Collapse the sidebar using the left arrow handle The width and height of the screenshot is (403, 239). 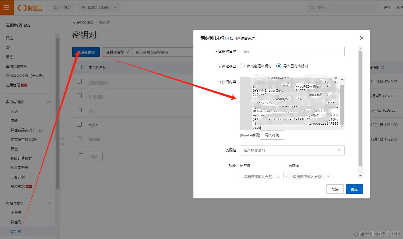(x=63, y=144)
